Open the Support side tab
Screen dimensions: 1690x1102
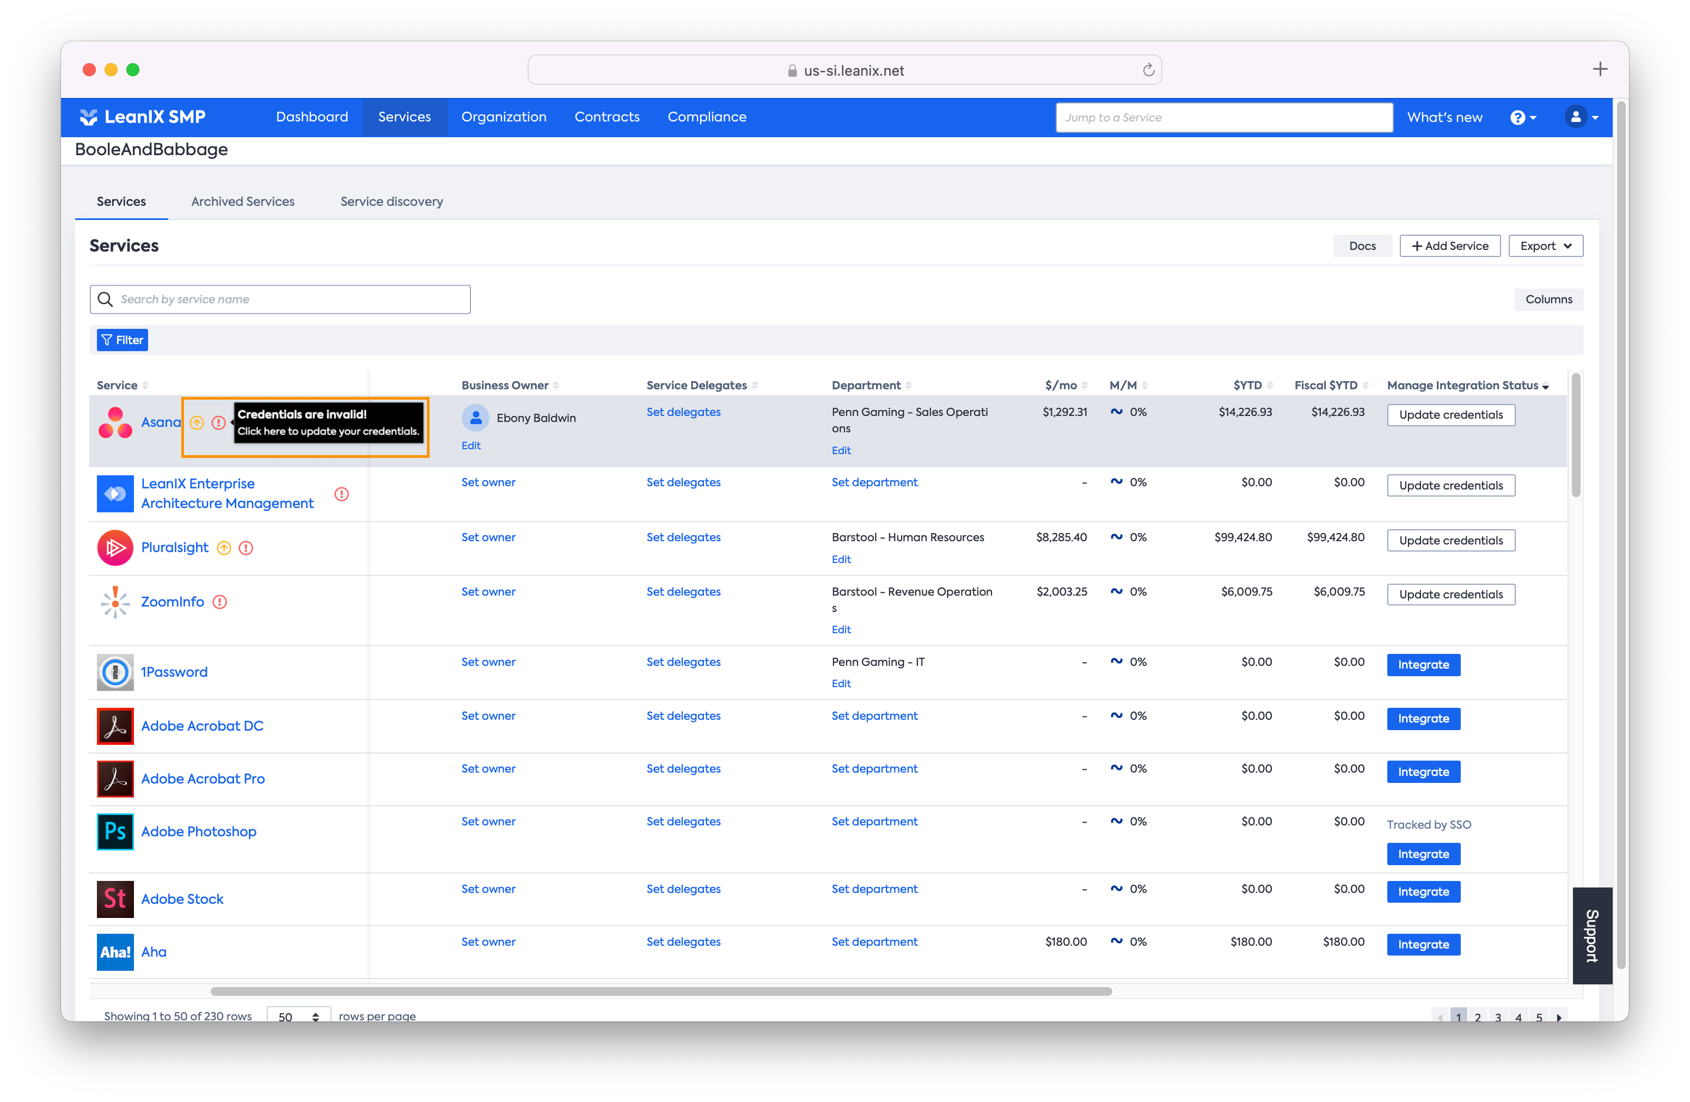pyautogui.click(x=1591, y=936)
